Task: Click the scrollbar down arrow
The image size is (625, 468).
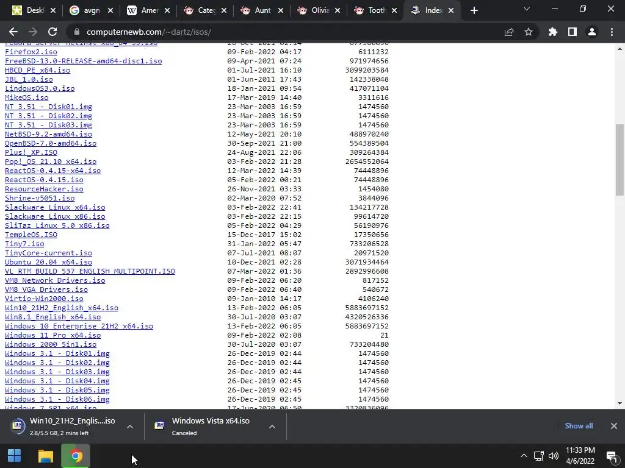Action: tap(620, 403)
